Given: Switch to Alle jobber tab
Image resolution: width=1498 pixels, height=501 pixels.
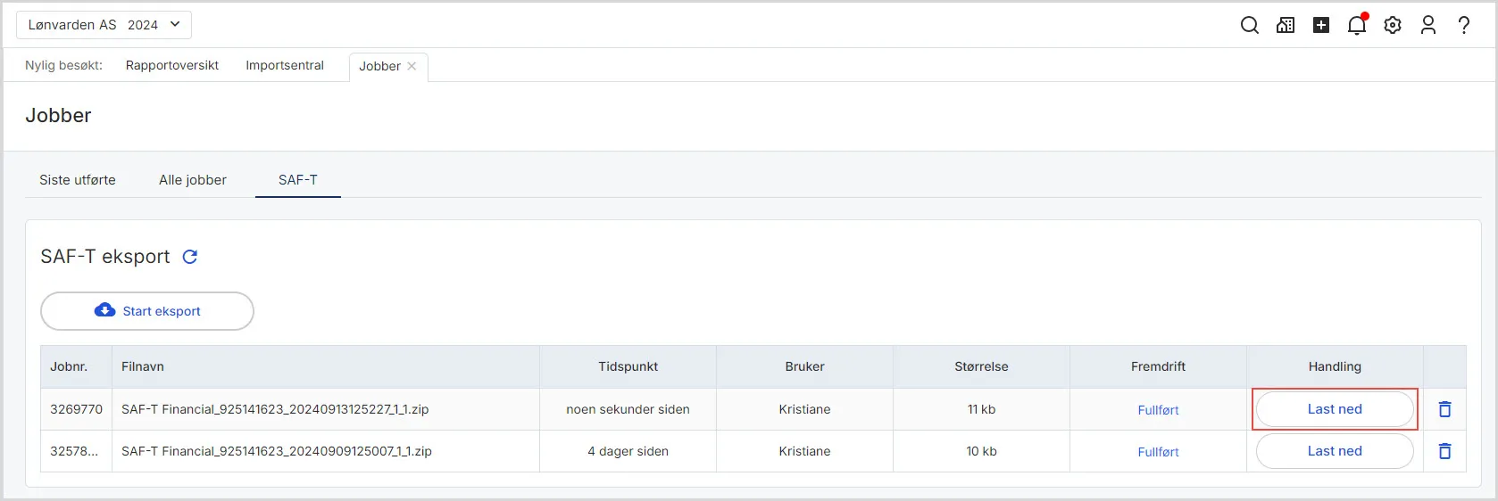Looking at the screenshot, I should tap(193, 180).
